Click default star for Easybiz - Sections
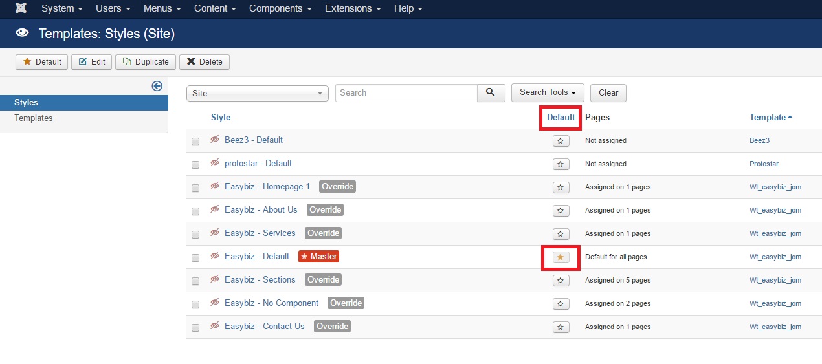 coord(561,280)
